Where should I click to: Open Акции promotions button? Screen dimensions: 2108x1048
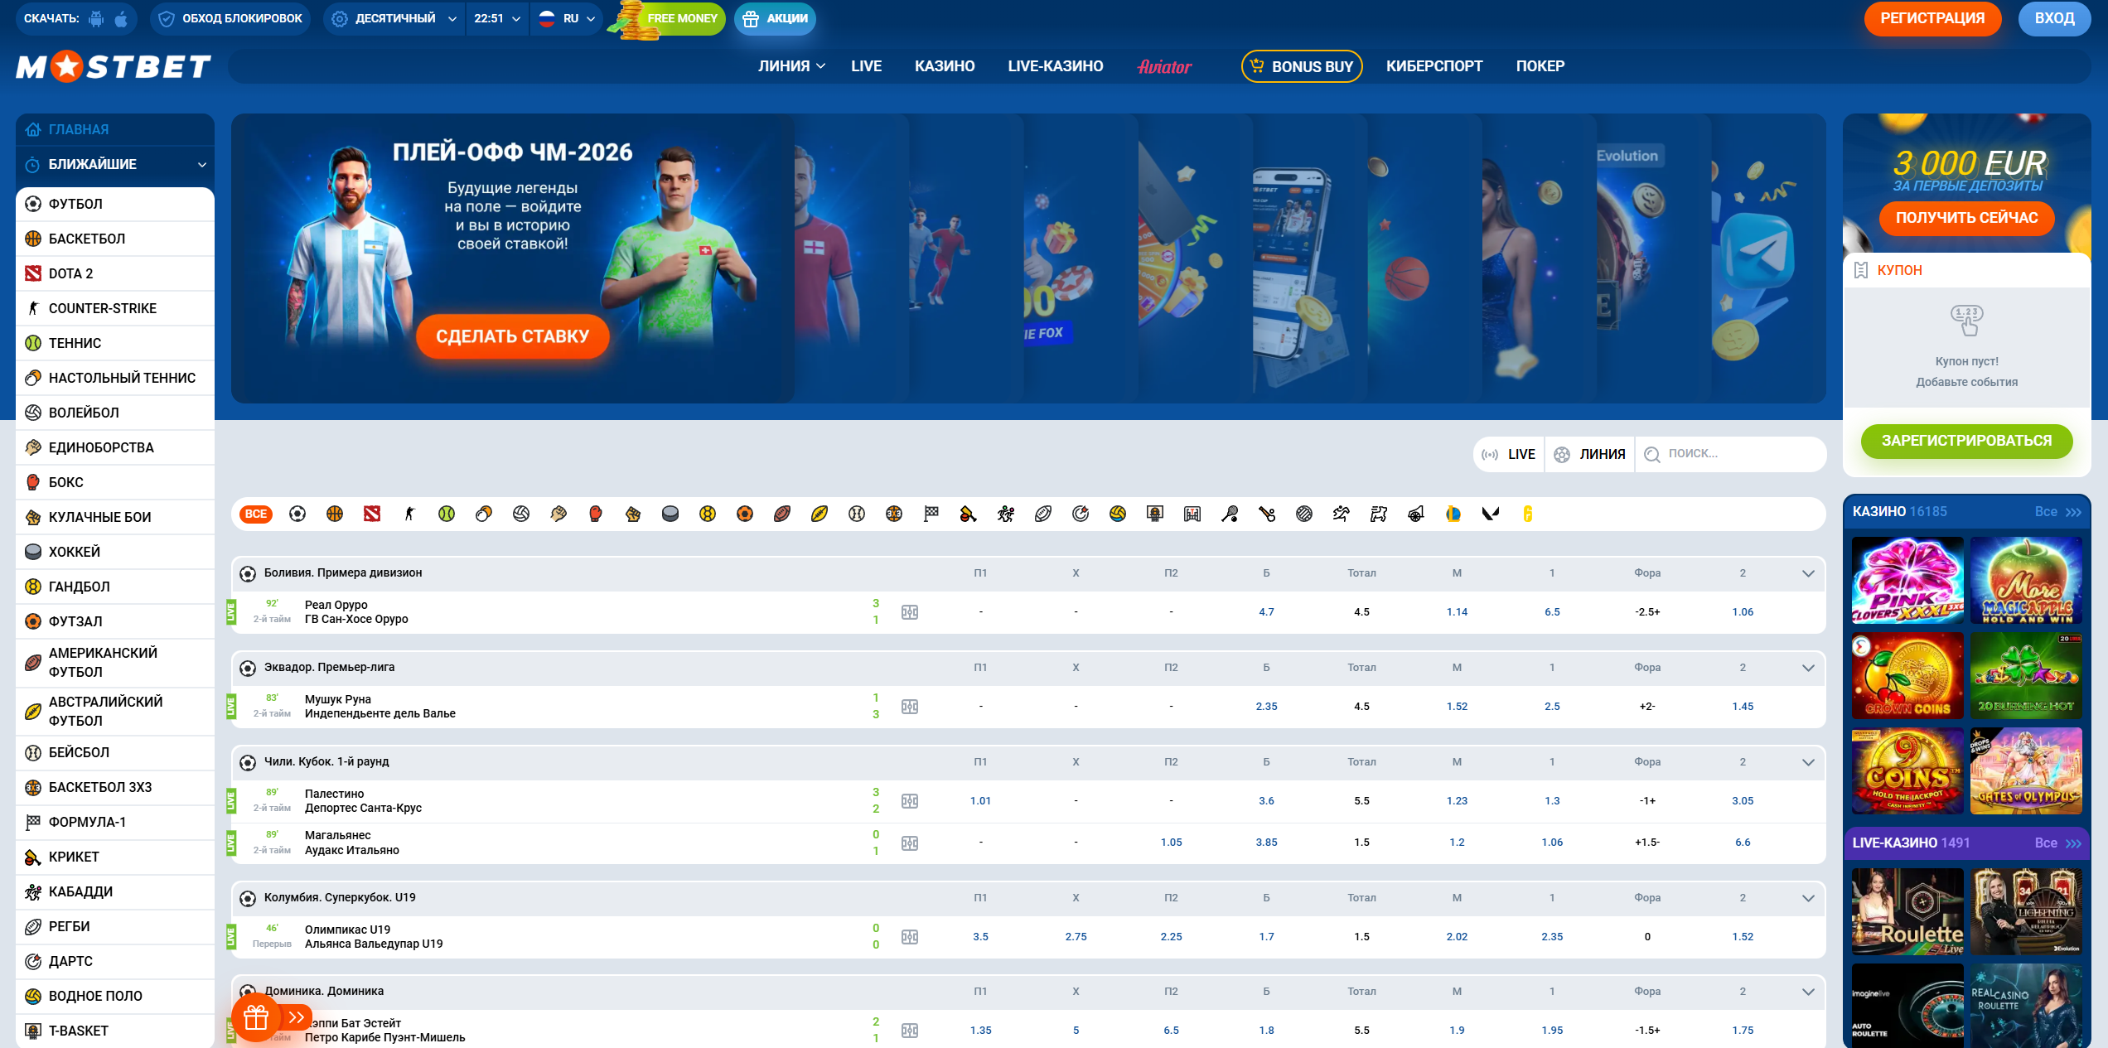[x=775, y=18]
